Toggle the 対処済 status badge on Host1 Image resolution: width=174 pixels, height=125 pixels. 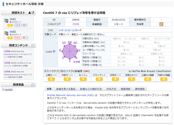(x=18, y=25)
